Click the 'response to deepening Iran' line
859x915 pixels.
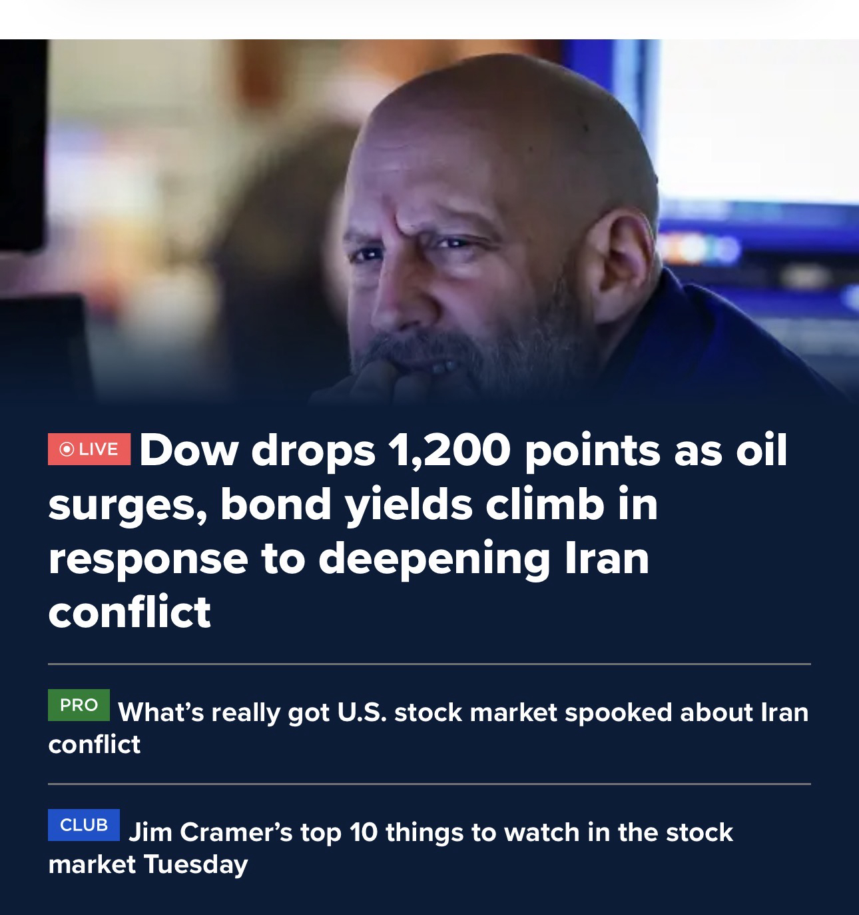coord(348,558)
